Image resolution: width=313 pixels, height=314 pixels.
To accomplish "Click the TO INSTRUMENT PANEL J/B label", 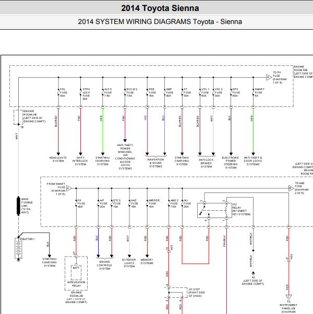I will pyautogui.click(x=288, y=307).
